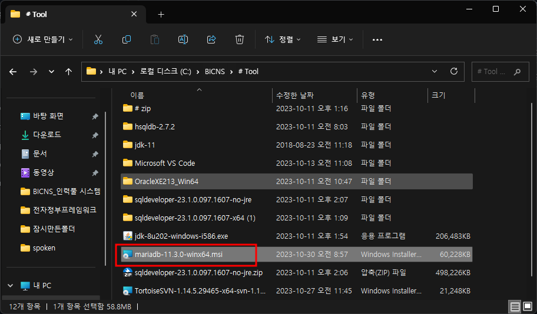Go back with the left arrow
The image size is (537, 314).
click(x=13, y=72)
